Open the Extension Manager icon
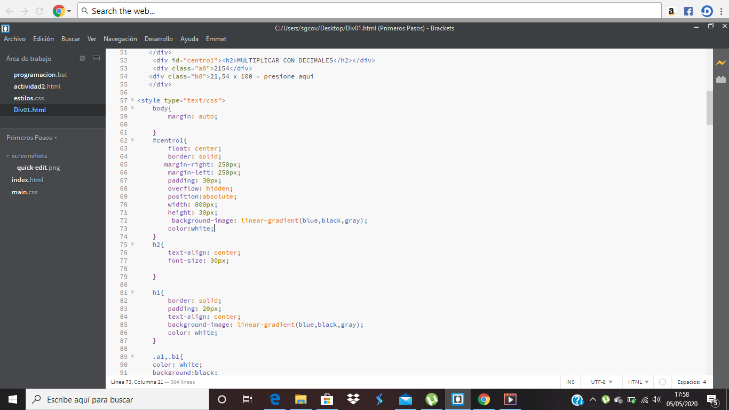The width and height of the screenshot is (729, 410). (x=721, y=79)
